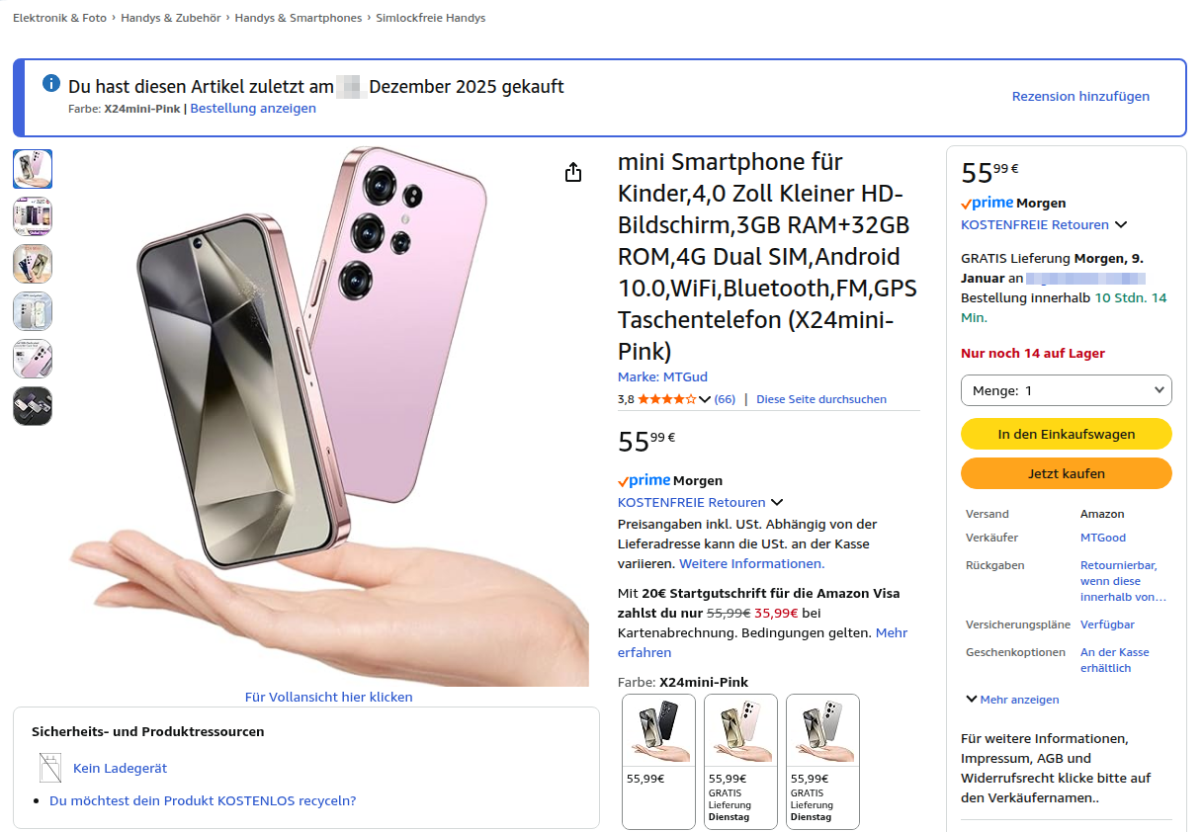Add item with In den Einkaufswagen

click(1066, 434)
